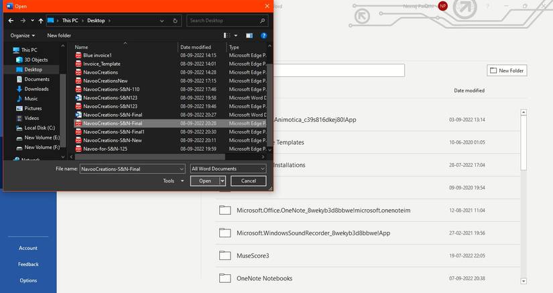
Task: Click the horizontal scrollbar in file list
Action: [150, 157]
